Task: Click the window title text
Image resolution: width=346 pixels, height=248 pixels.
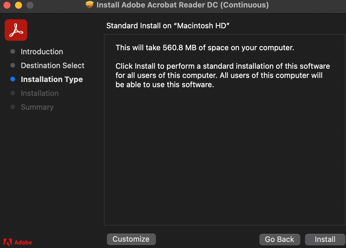Action: (183, 5)
